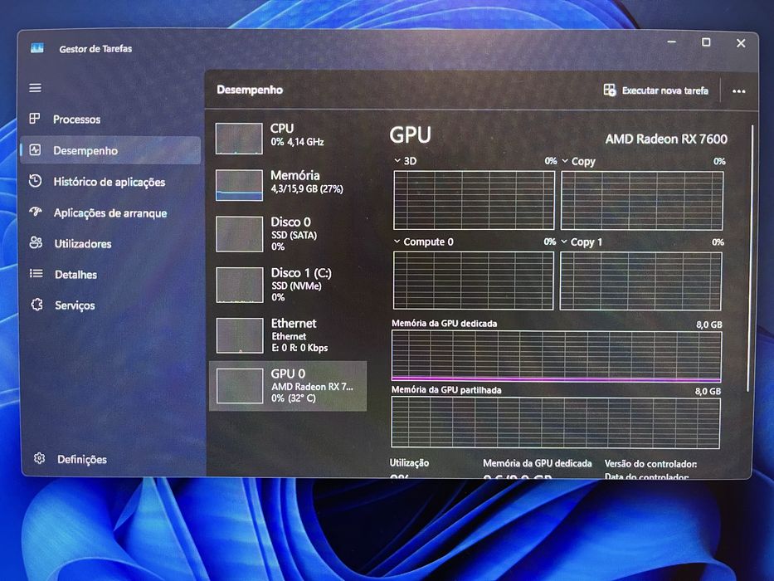The height and width of the screenshot is (581, 774).
Task: Click the 8,0 GB dedicated memory label
Action: click(x=708, y=325)
